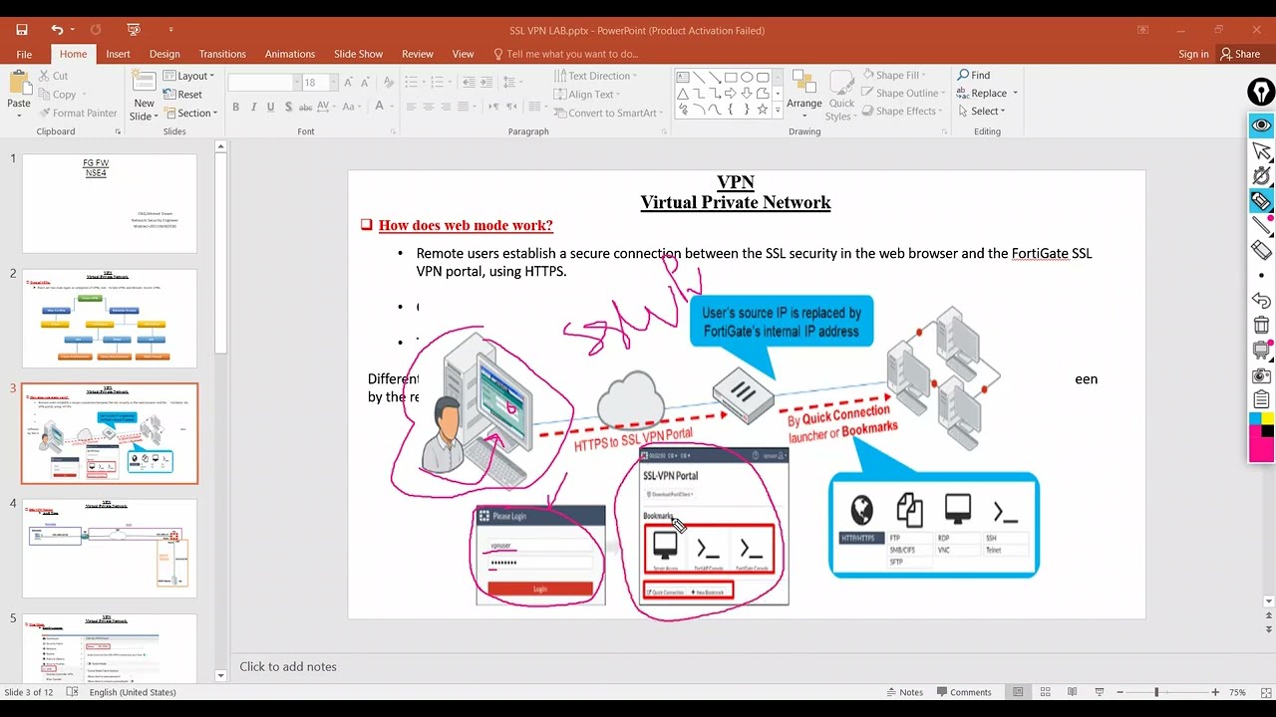Apply Shape Fill to selection
1276x717 pixels.
[893, 75]
